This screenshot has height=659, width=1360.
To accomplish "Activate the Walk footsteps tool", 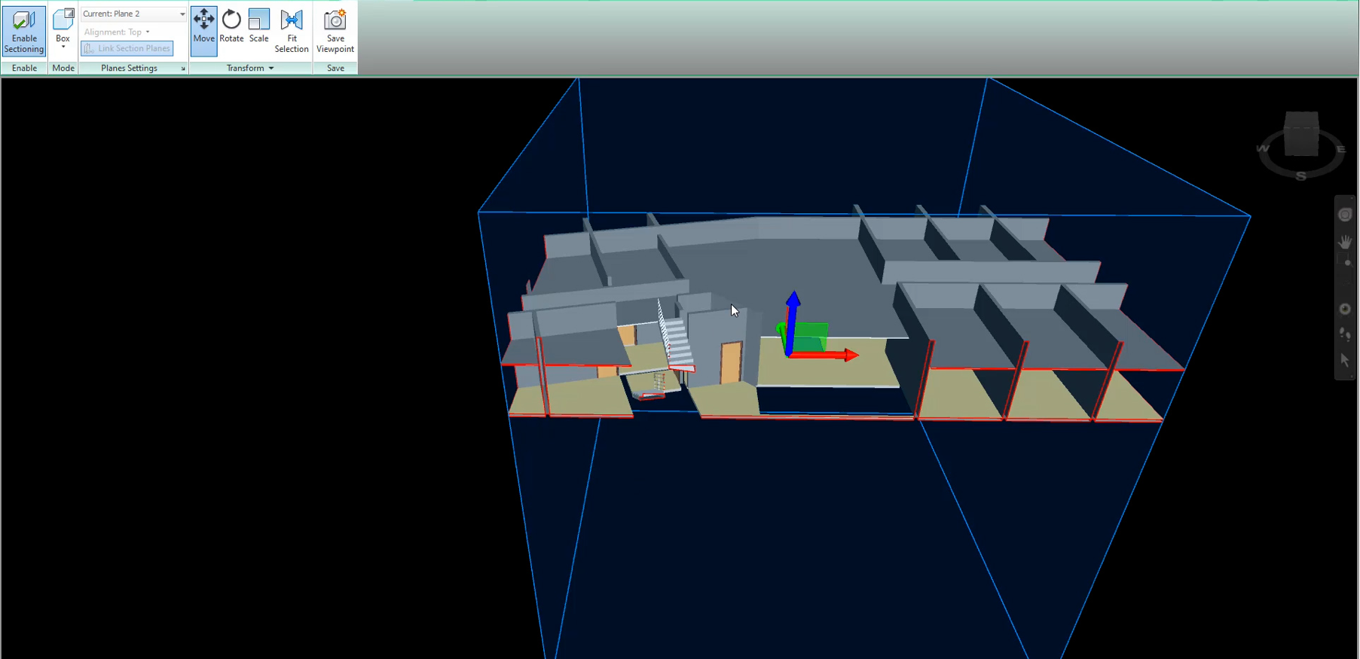I will (1345, 334).
